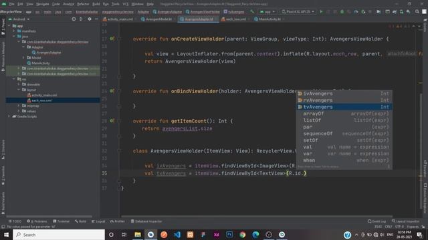Screen dimensions: 428x240
Task: Open the Build menu
Action: pyautogui.click(x=96, y=4)
